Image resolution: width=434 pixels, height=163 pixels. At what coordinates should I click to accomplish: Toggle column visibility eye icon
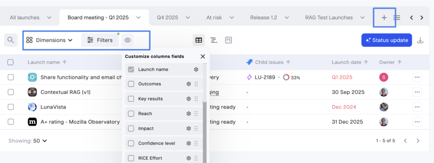[128, 40]
